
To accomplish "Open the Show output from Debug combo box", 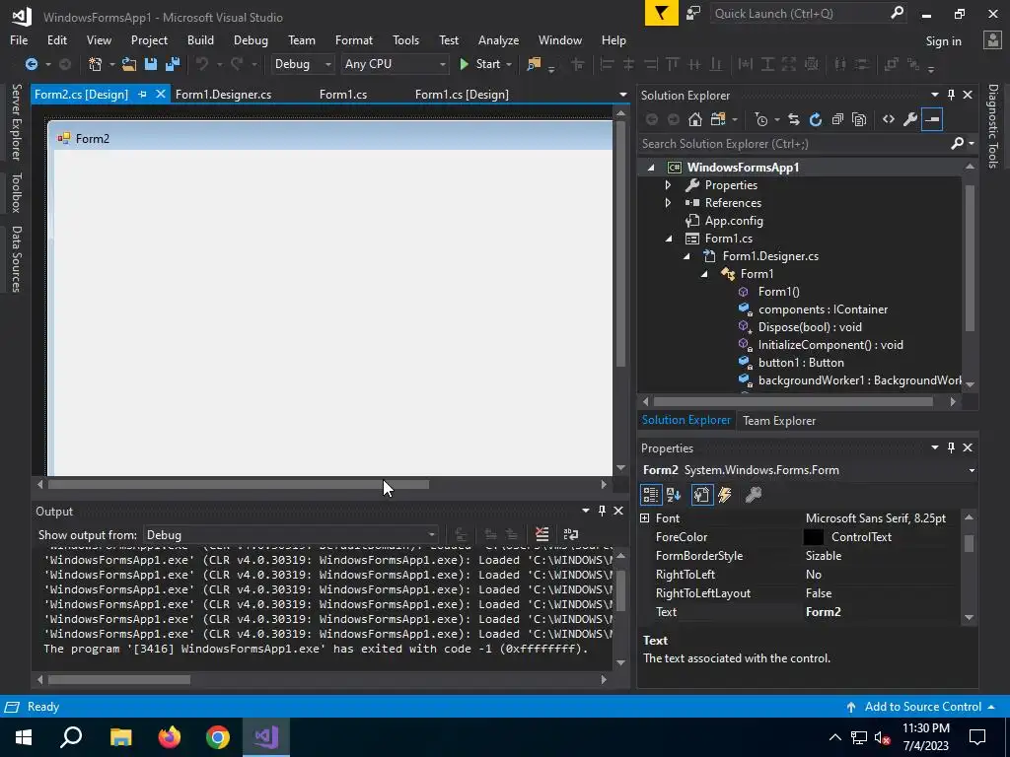I will tap(291, 535).
